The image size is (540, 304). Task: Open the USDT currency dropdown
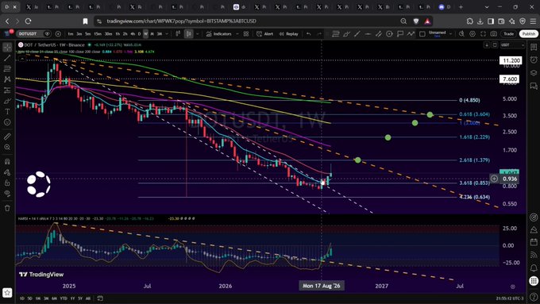(512, 45)
